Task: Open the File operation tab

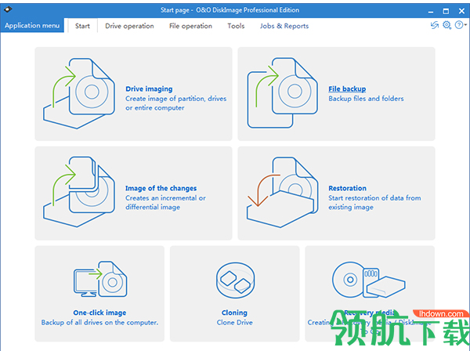Action: (x=190, y=26)
